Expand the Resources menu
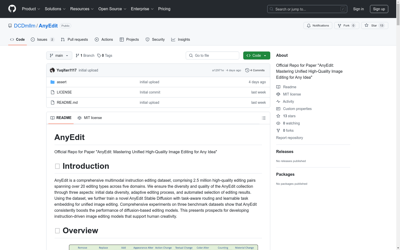Viewport: 400px width, 250px height. 82,9
